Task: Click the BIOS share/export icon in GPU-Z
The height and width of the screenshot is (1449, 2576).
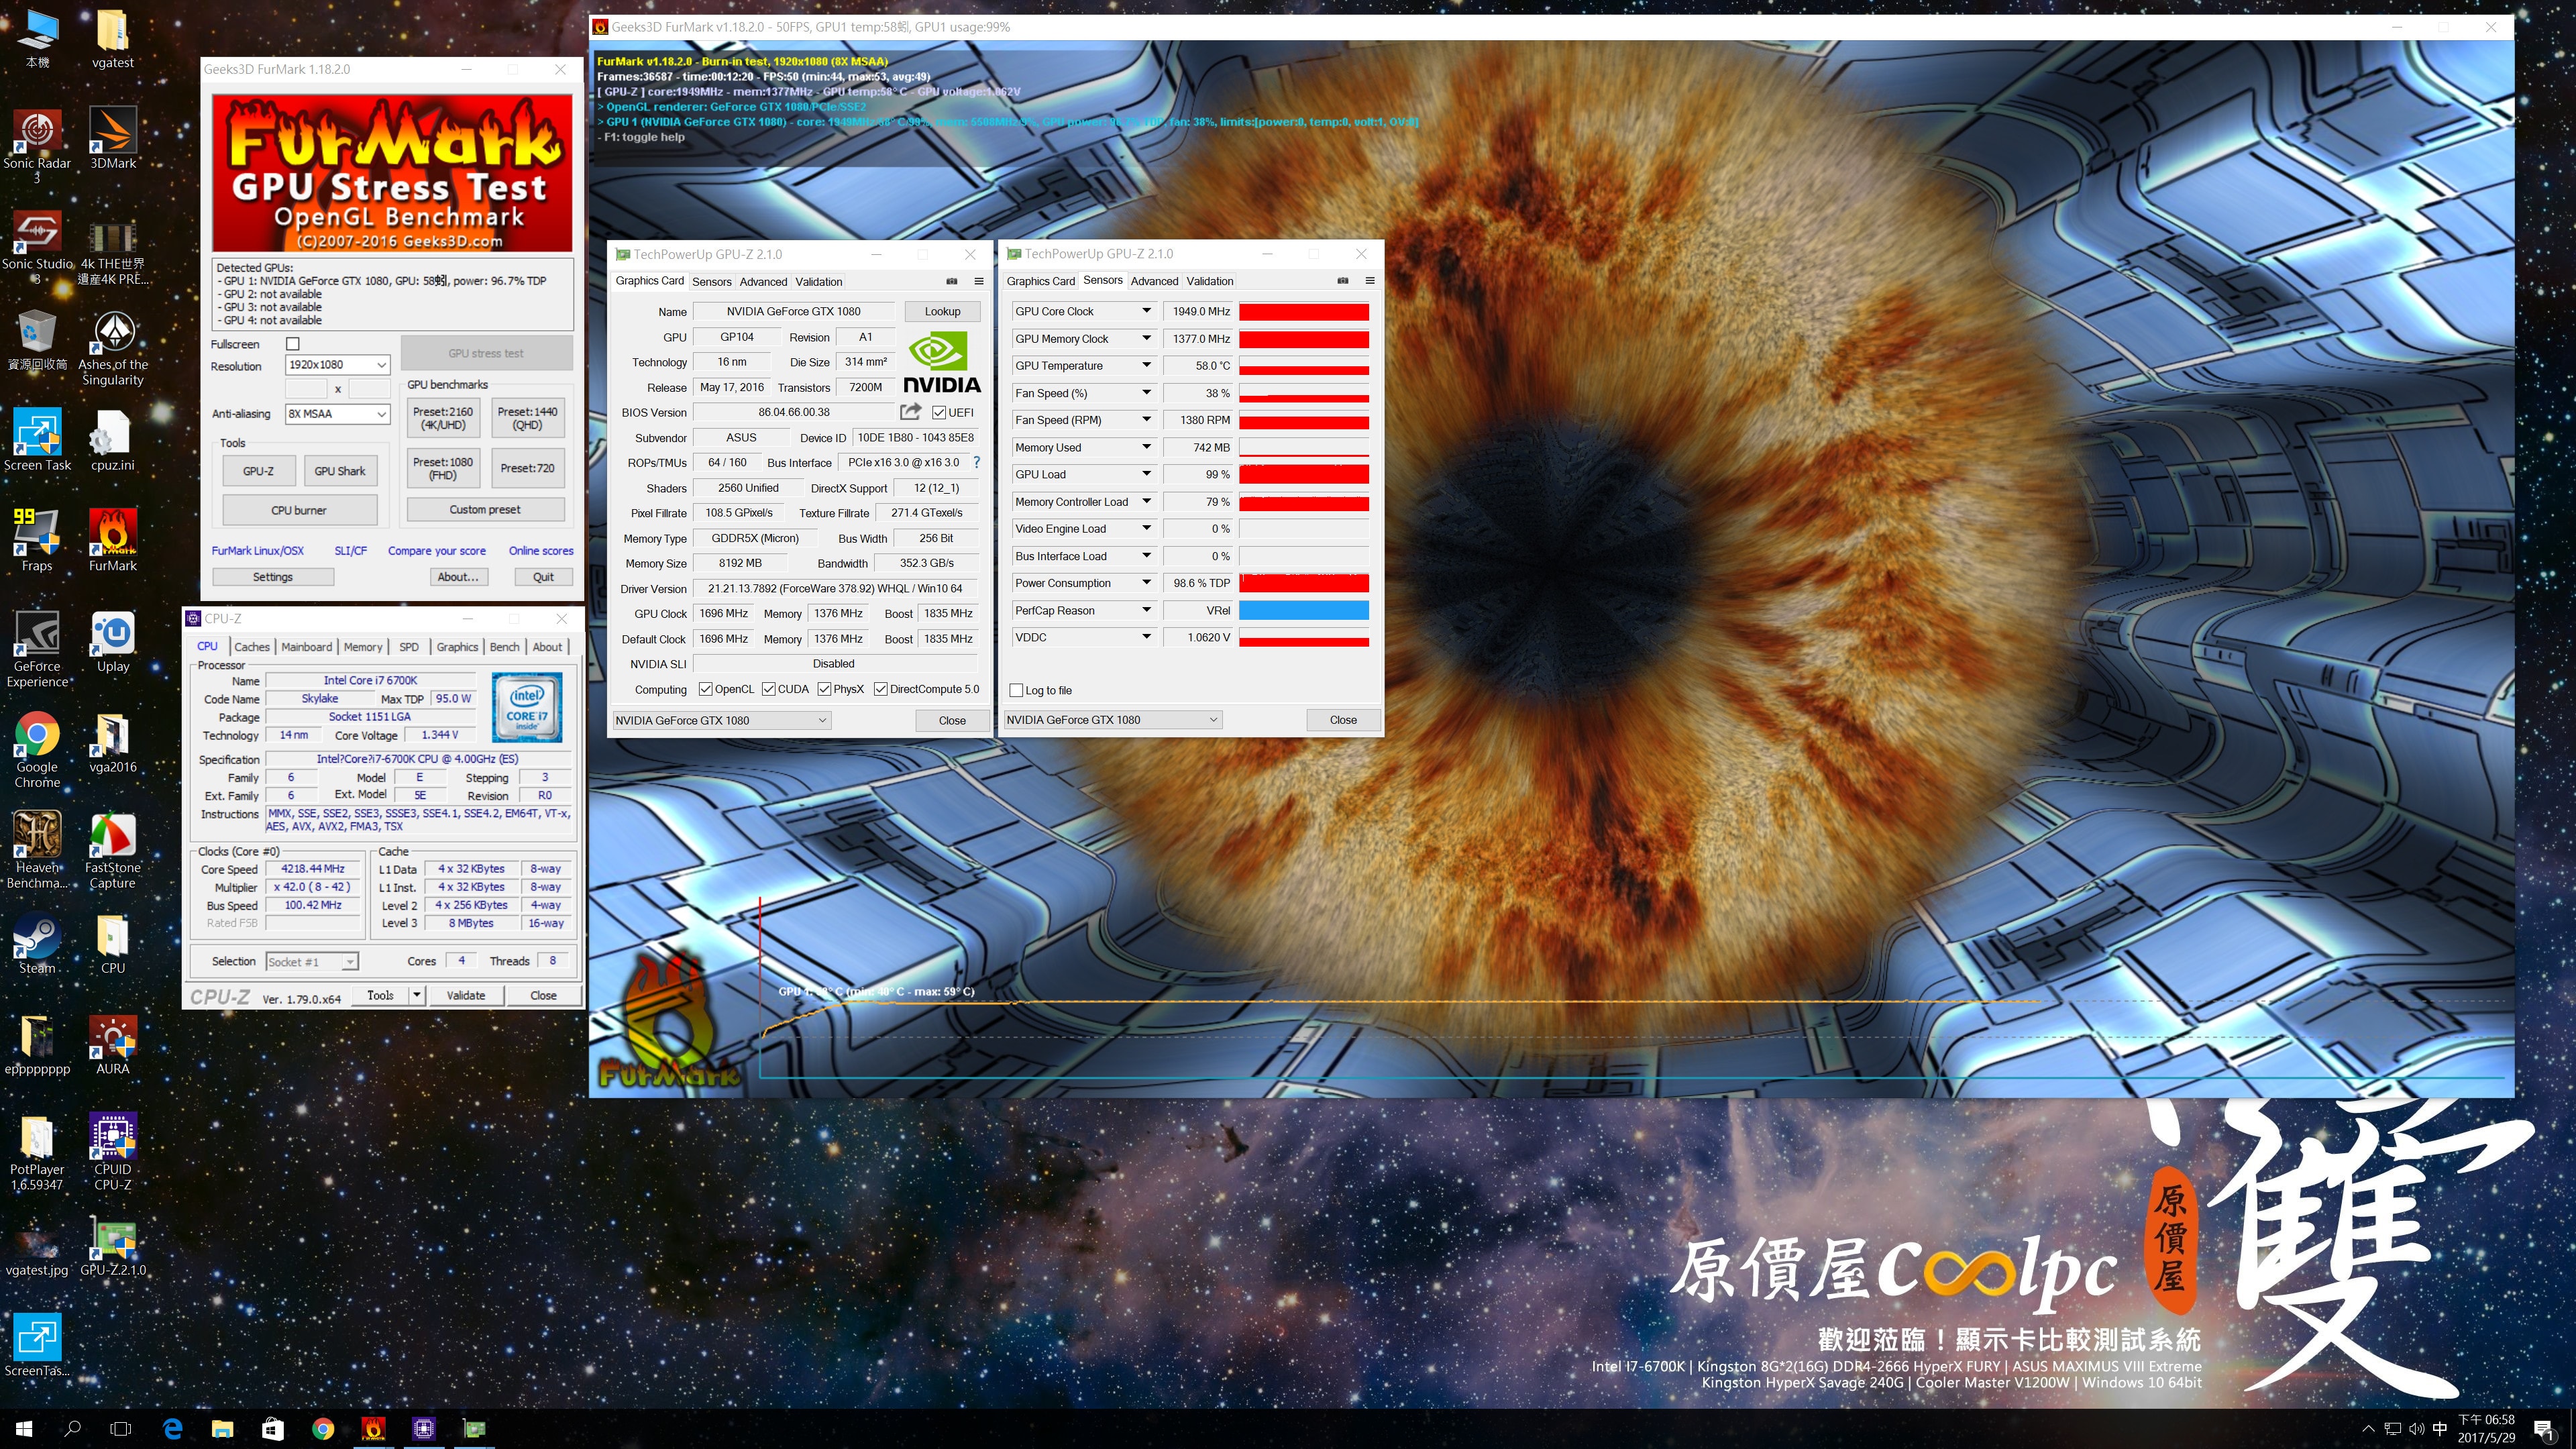Action: pos(910,412)
